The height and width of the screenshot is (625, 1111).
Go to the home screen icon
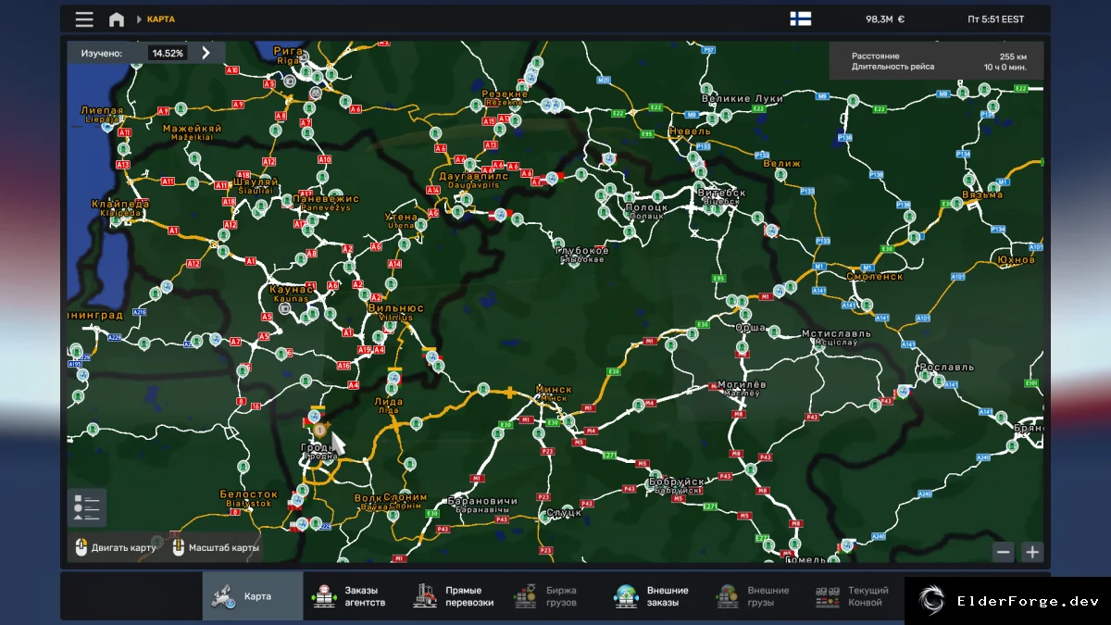pos(116,19)
